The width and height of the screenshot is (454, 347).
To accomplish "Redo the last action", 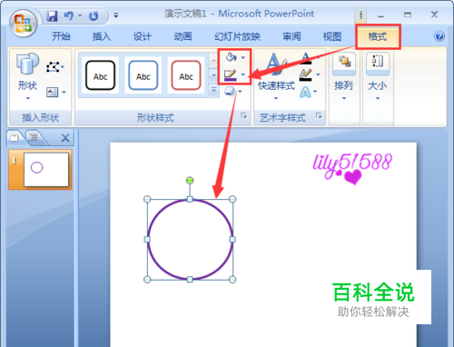I will click(x=94, y=15).
